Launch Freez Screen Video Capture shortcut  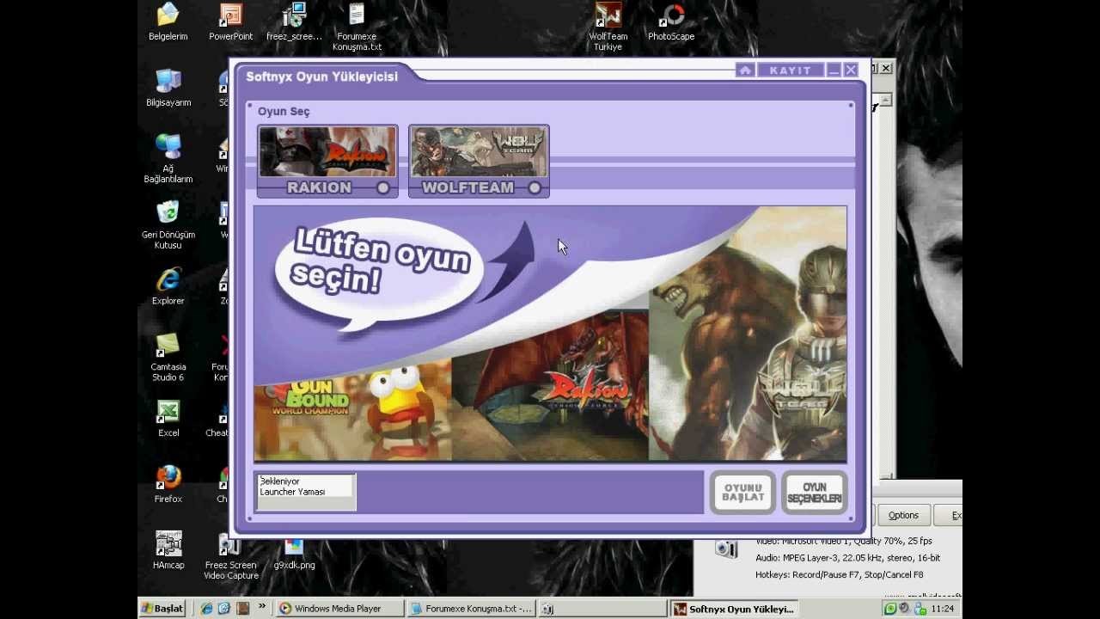(x=231, y=556)
